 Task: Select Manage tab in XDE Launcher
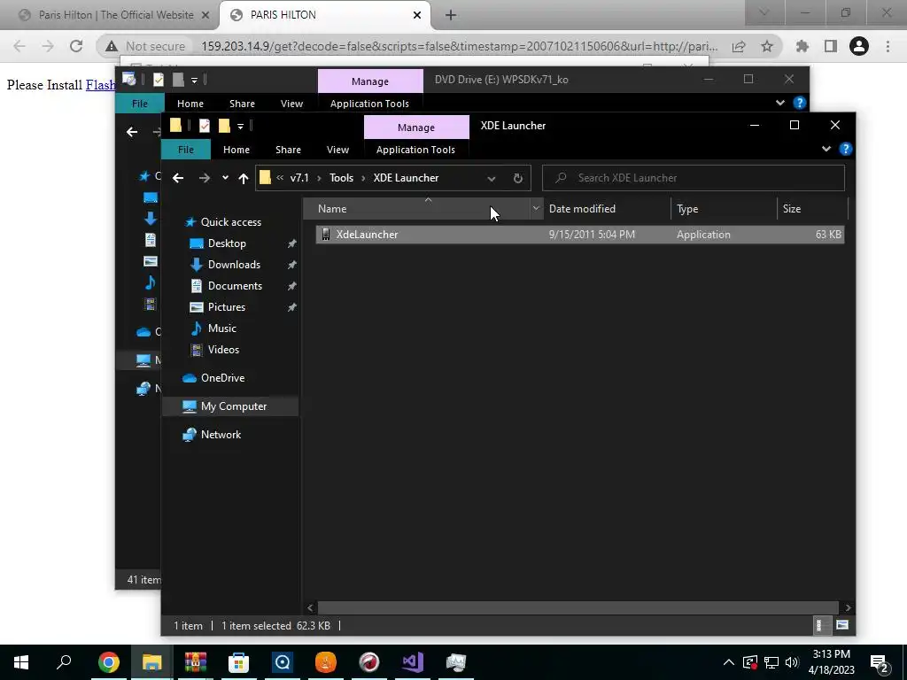click(416, 127)
